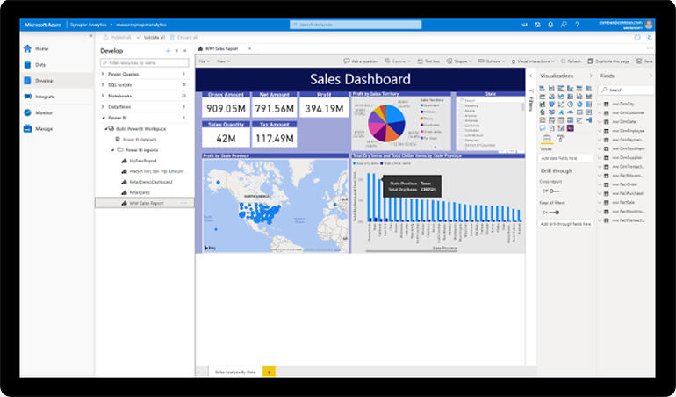Select the donut chart visualization icon
The image size is (676, 397).
579,104
